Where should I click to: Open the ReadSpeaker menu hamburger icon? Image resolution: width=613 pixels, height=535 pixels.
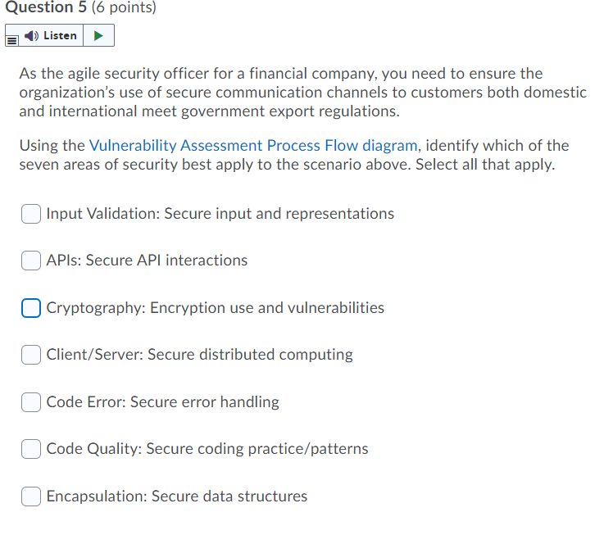coord(12,36)
